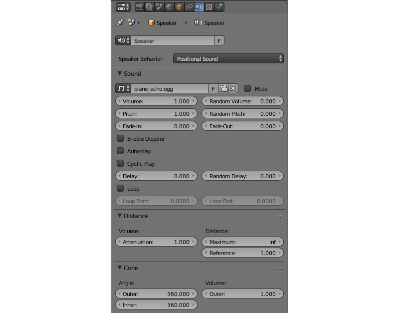Toggle the Mute checkbox
The height and width of the screenshot is (313, 399).
pos(247,88)
